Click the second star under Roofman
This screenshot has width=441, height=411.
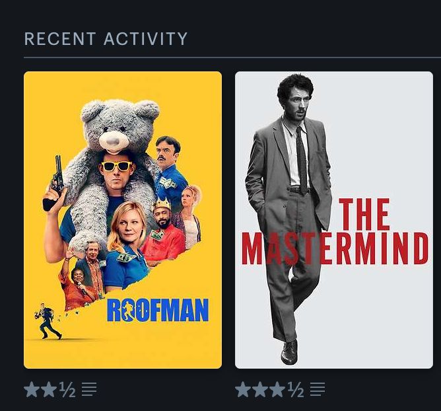49,389
